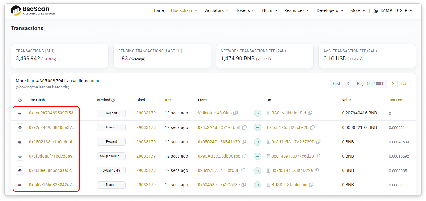Click the BscScan logo
Viewport: 426px width, 201px height.
[33, 10]
